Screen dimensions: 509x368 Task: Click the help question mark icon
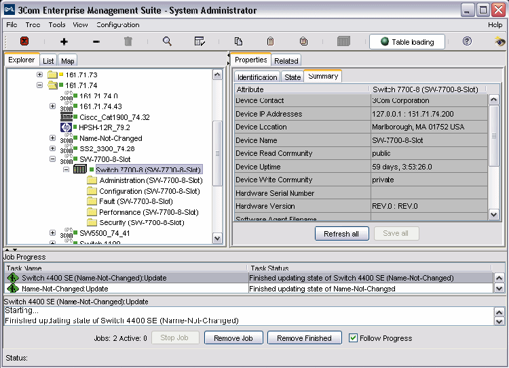467,41
